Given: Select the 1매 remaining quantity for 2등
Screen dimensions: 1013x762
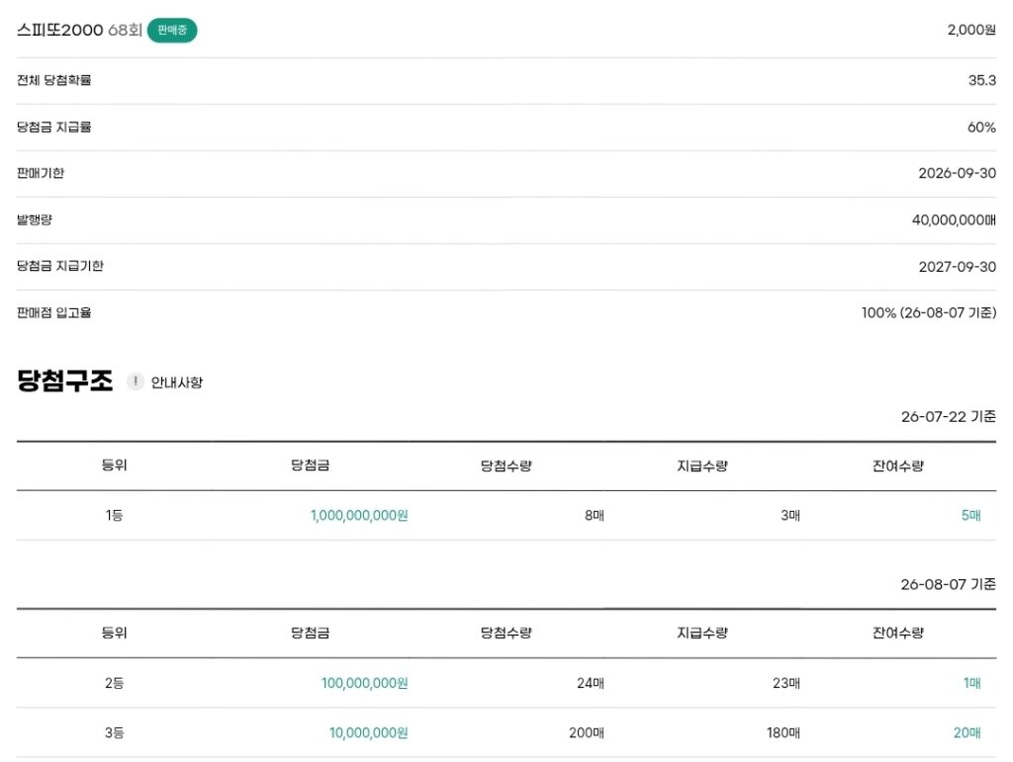Looking at the screenshot, I should point(972,683).
